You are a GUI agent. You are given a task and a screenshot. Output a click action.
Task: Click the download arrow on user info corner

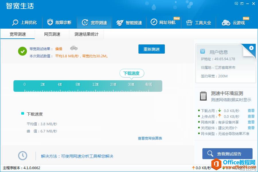(x=251, y=48)
